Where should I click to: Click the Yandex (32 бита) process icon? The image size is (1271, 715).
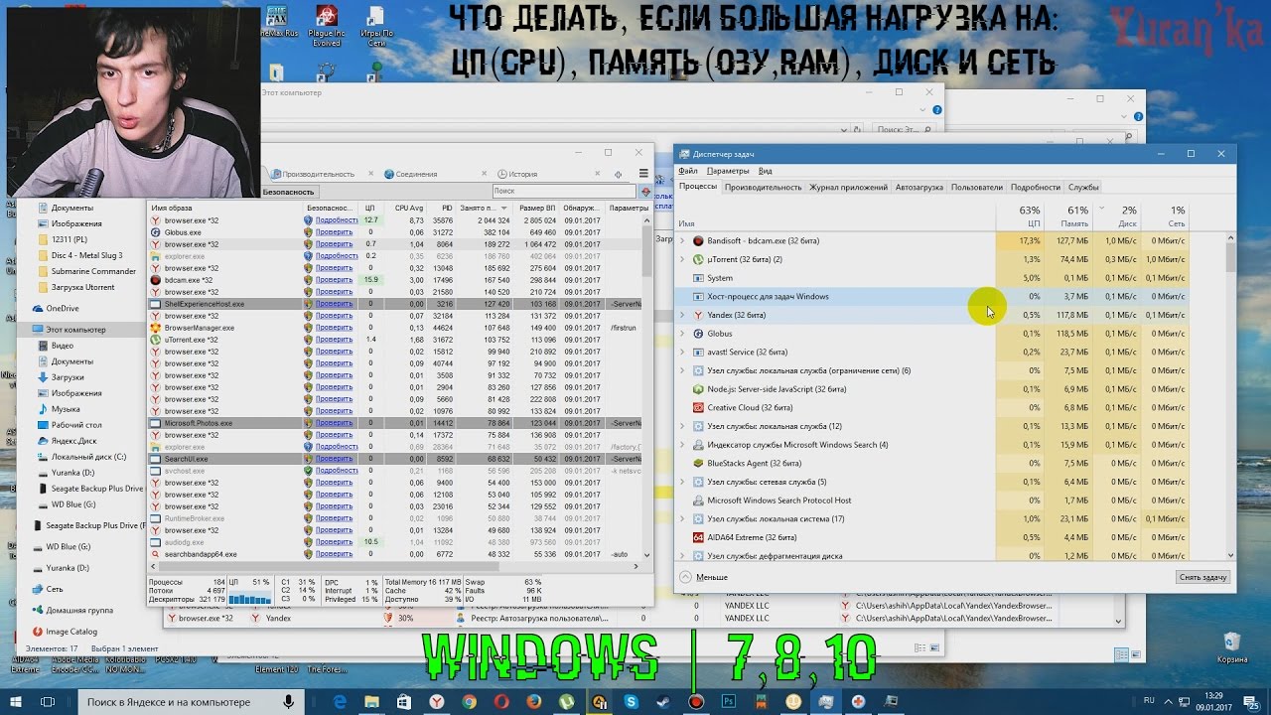tap(698, 315)
